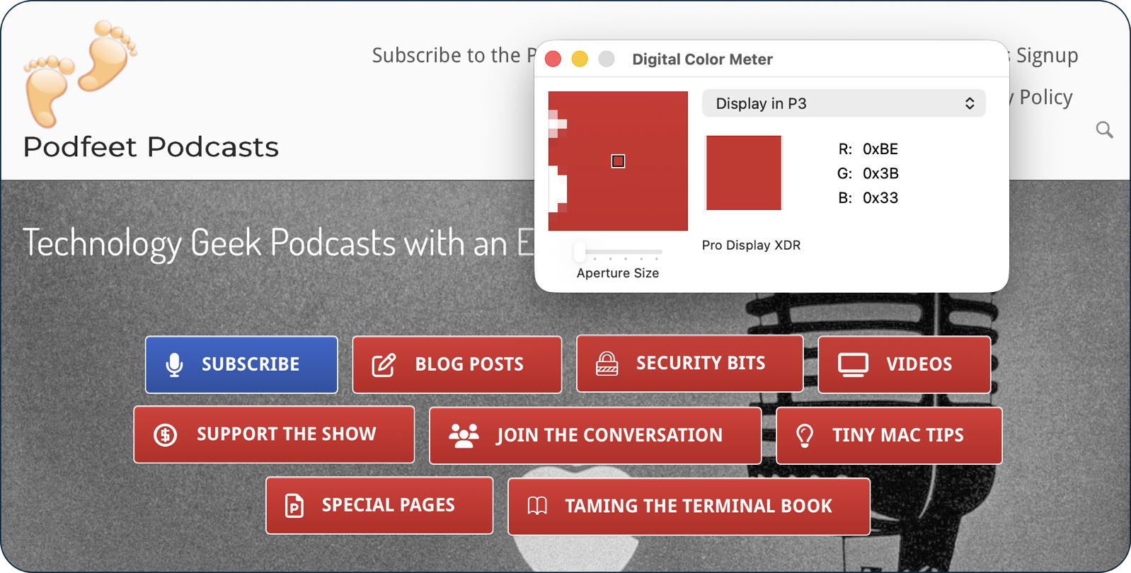
Task: Click the sampled red color swatch
Action: (x=744, y=173)
